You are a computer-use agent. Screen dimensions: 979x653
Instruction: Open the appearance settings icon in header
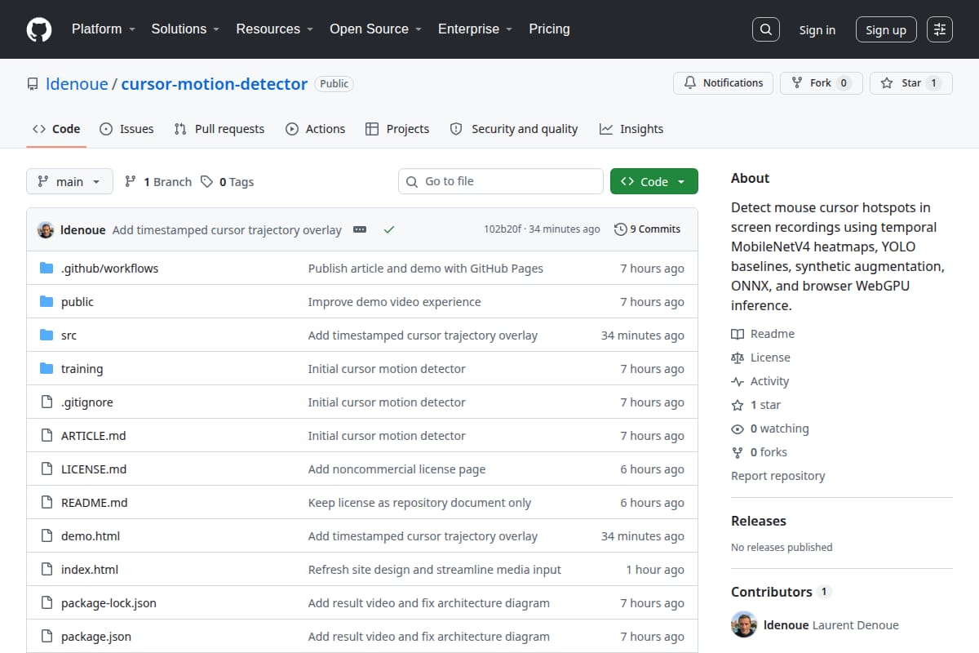tap(940, 29)
